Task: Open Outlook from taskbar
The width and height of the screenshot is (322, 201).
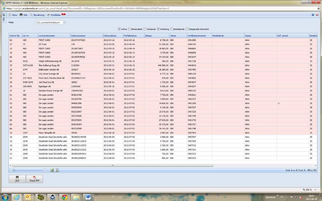Action: point(28,197)
